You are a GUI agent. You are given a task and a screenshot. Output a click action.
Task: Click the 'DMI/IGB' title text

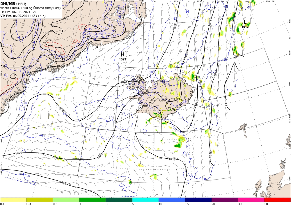(x=8, y=3)
